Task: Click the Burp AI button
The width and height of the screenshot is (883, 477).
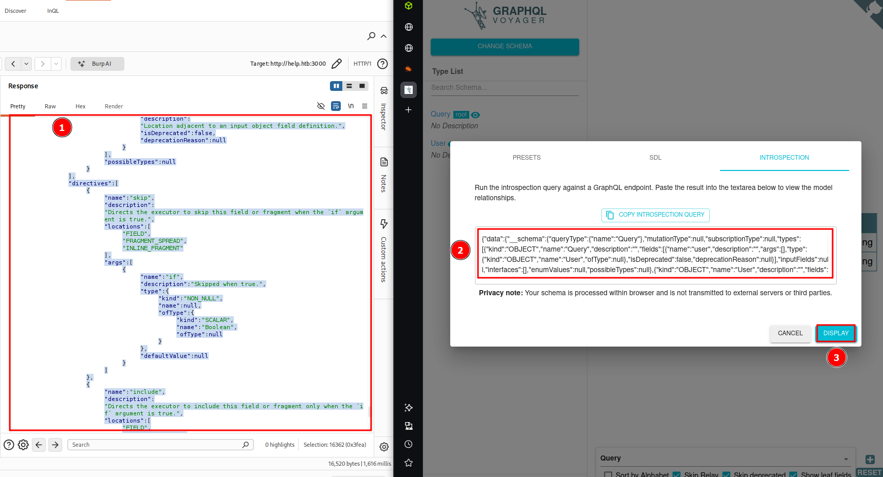Action: coord(97,64)
